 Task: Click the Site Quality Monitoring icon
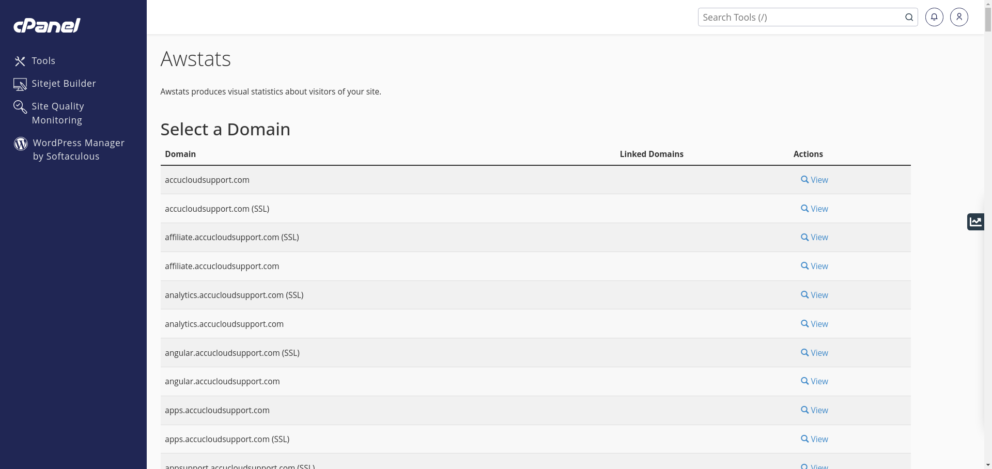tap(20, 107)
